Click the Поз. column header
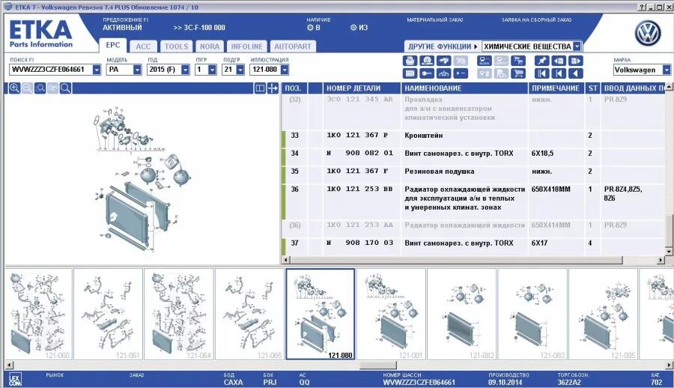The width and height of the screenshot is (674, 388). click(295, 88)
